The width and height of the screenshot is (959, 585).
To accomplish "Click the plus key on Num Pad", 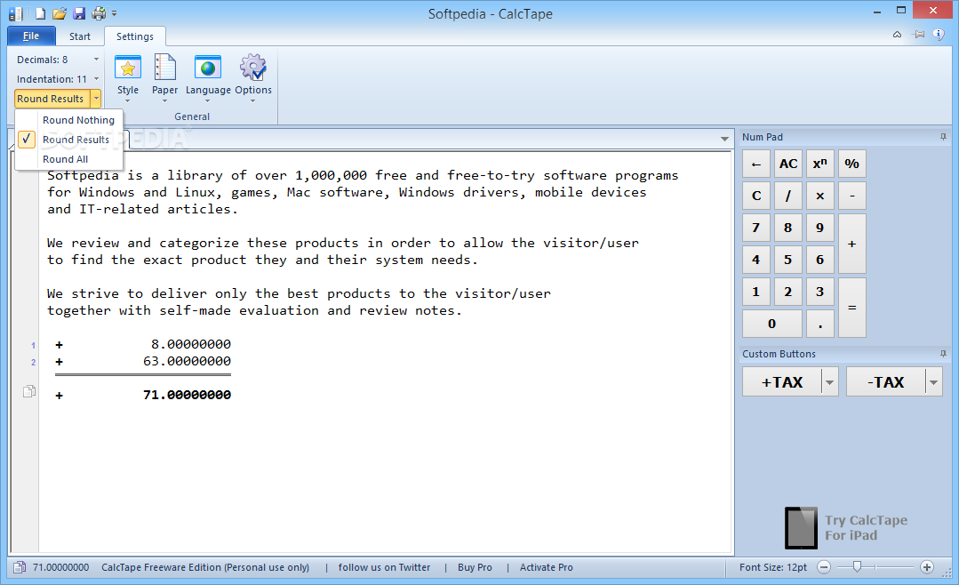I will pos(852,244).
